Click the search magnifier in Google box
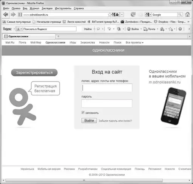Screen dimensions: 193x184 tap(180, 15)
